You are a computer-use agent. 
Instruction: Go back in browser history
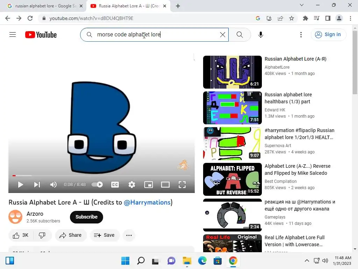[x=8, y=18]
